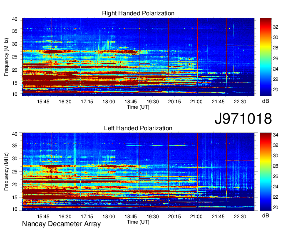
Task: Click the 19:30 tick on Right Handed plot
Action: 152,102
